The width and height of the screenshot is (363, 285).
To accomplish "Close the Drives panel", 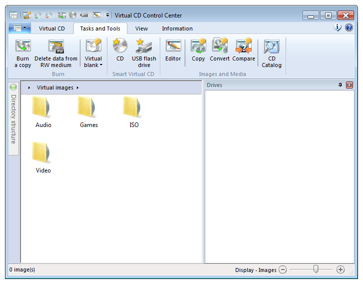I will coord(350,85).
